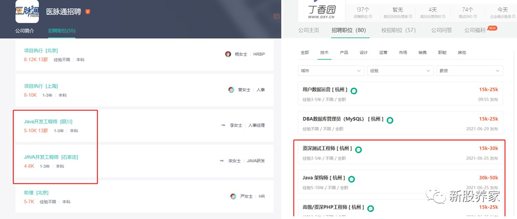Open the 经验 experience dropdown
This screenshot has height=219, width=517.
(x=400, y=71)
